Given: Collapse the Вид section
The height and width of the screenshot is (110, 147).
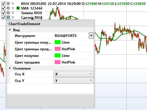Looking at the screenshot, I should point(10,30).
